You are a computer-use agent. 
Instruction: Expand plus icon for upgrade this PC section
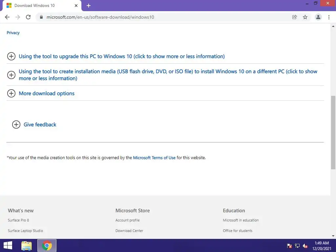[11, 56]
